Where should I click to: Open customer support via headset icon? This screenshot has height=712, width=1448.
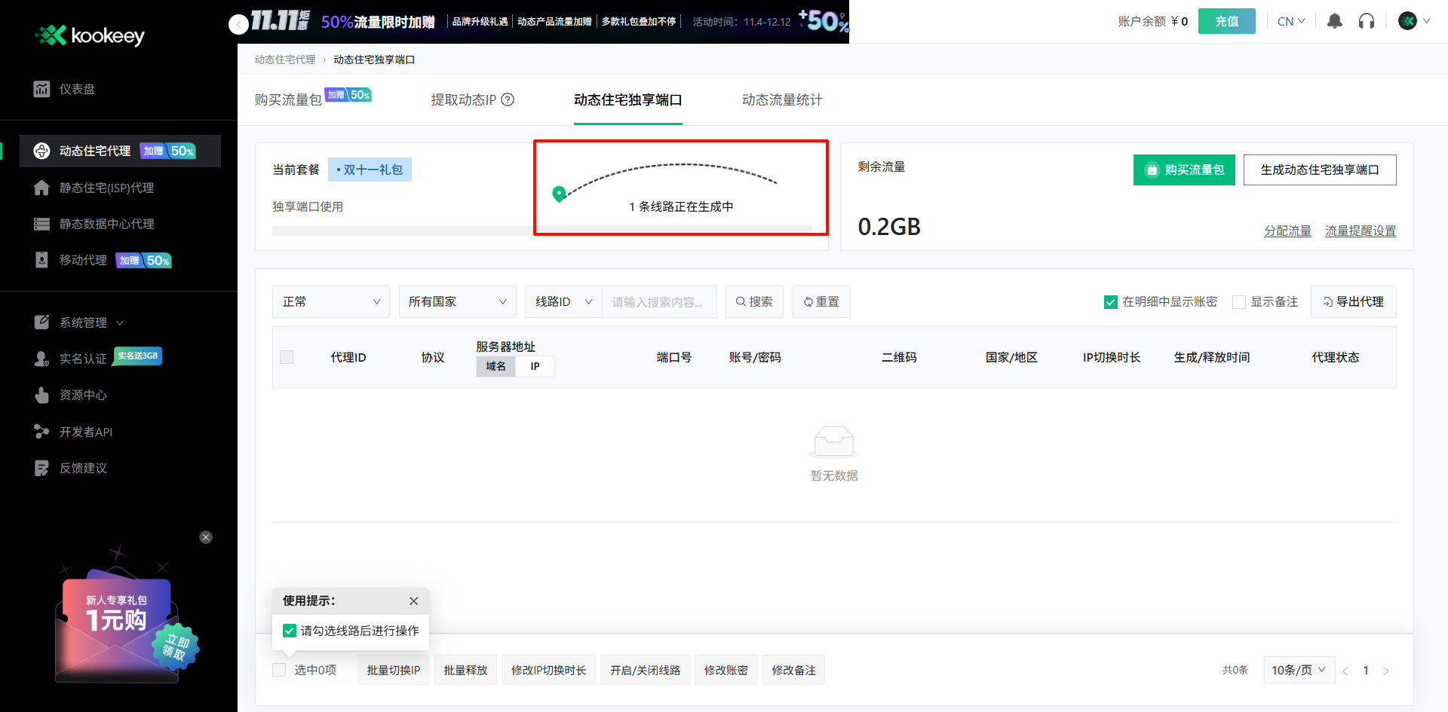tap(1367, 21)
